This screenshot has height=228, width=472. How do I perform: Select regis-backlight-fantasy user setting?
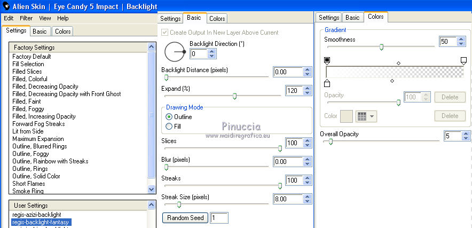click(41, 222)
